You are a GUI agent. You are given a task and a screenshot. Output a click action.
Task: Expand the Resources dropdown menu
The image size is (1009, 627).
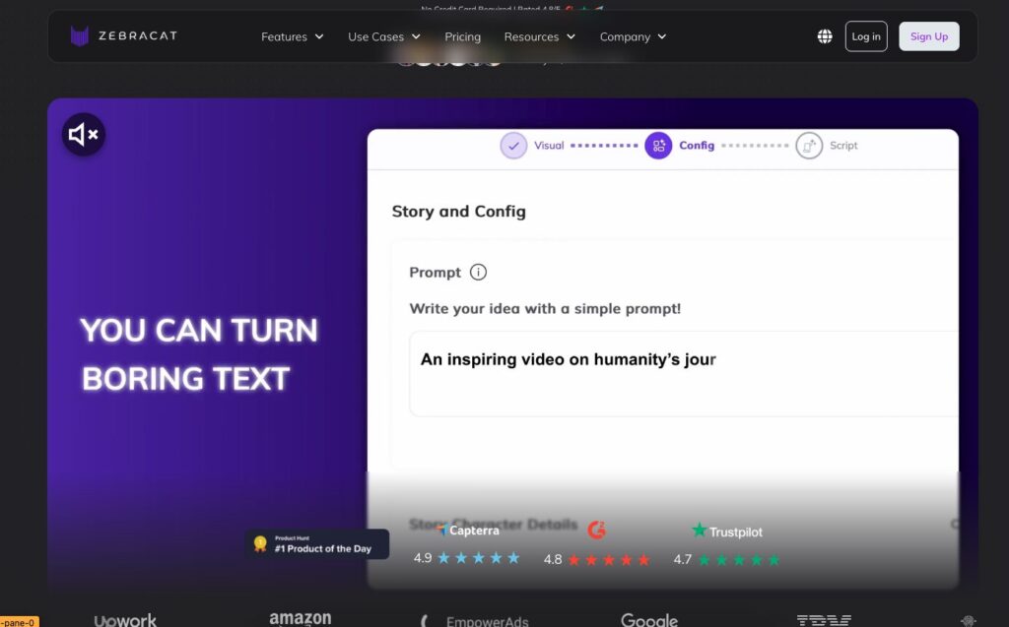tap(539, 36)
